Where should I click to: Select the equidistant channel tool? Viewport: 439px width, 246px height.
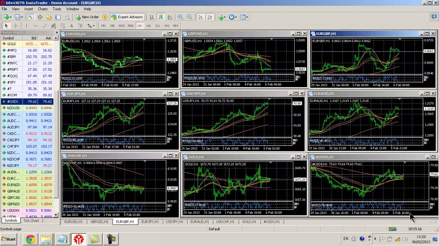click(54, 26)
